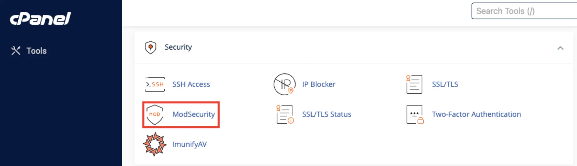Click the cPanel logo
This screenshot has height=166, width=577.
40,19
